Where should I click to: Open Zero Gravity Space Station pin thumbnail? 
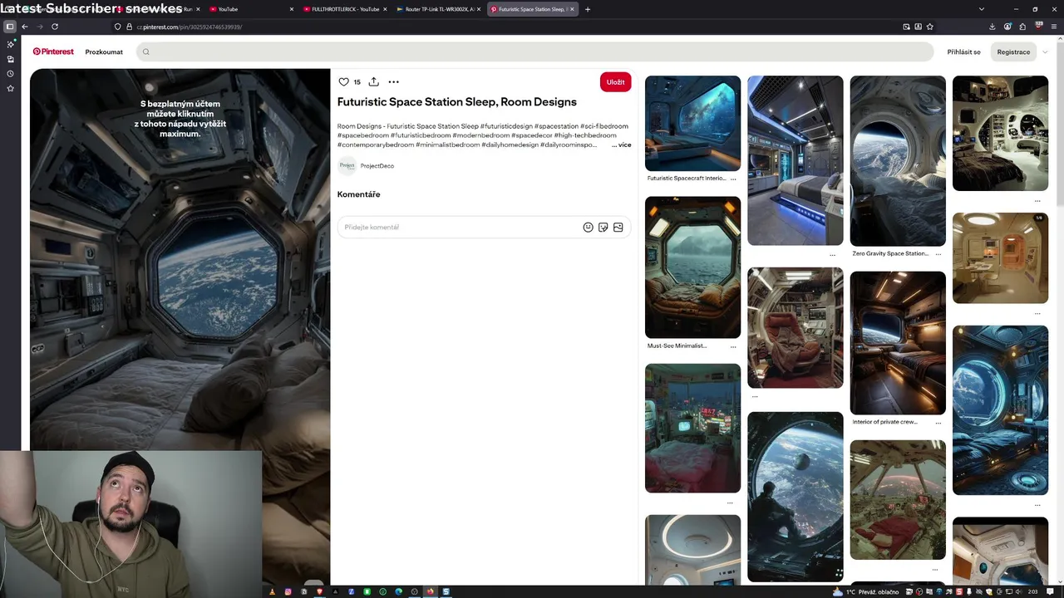tap(898, 161)
